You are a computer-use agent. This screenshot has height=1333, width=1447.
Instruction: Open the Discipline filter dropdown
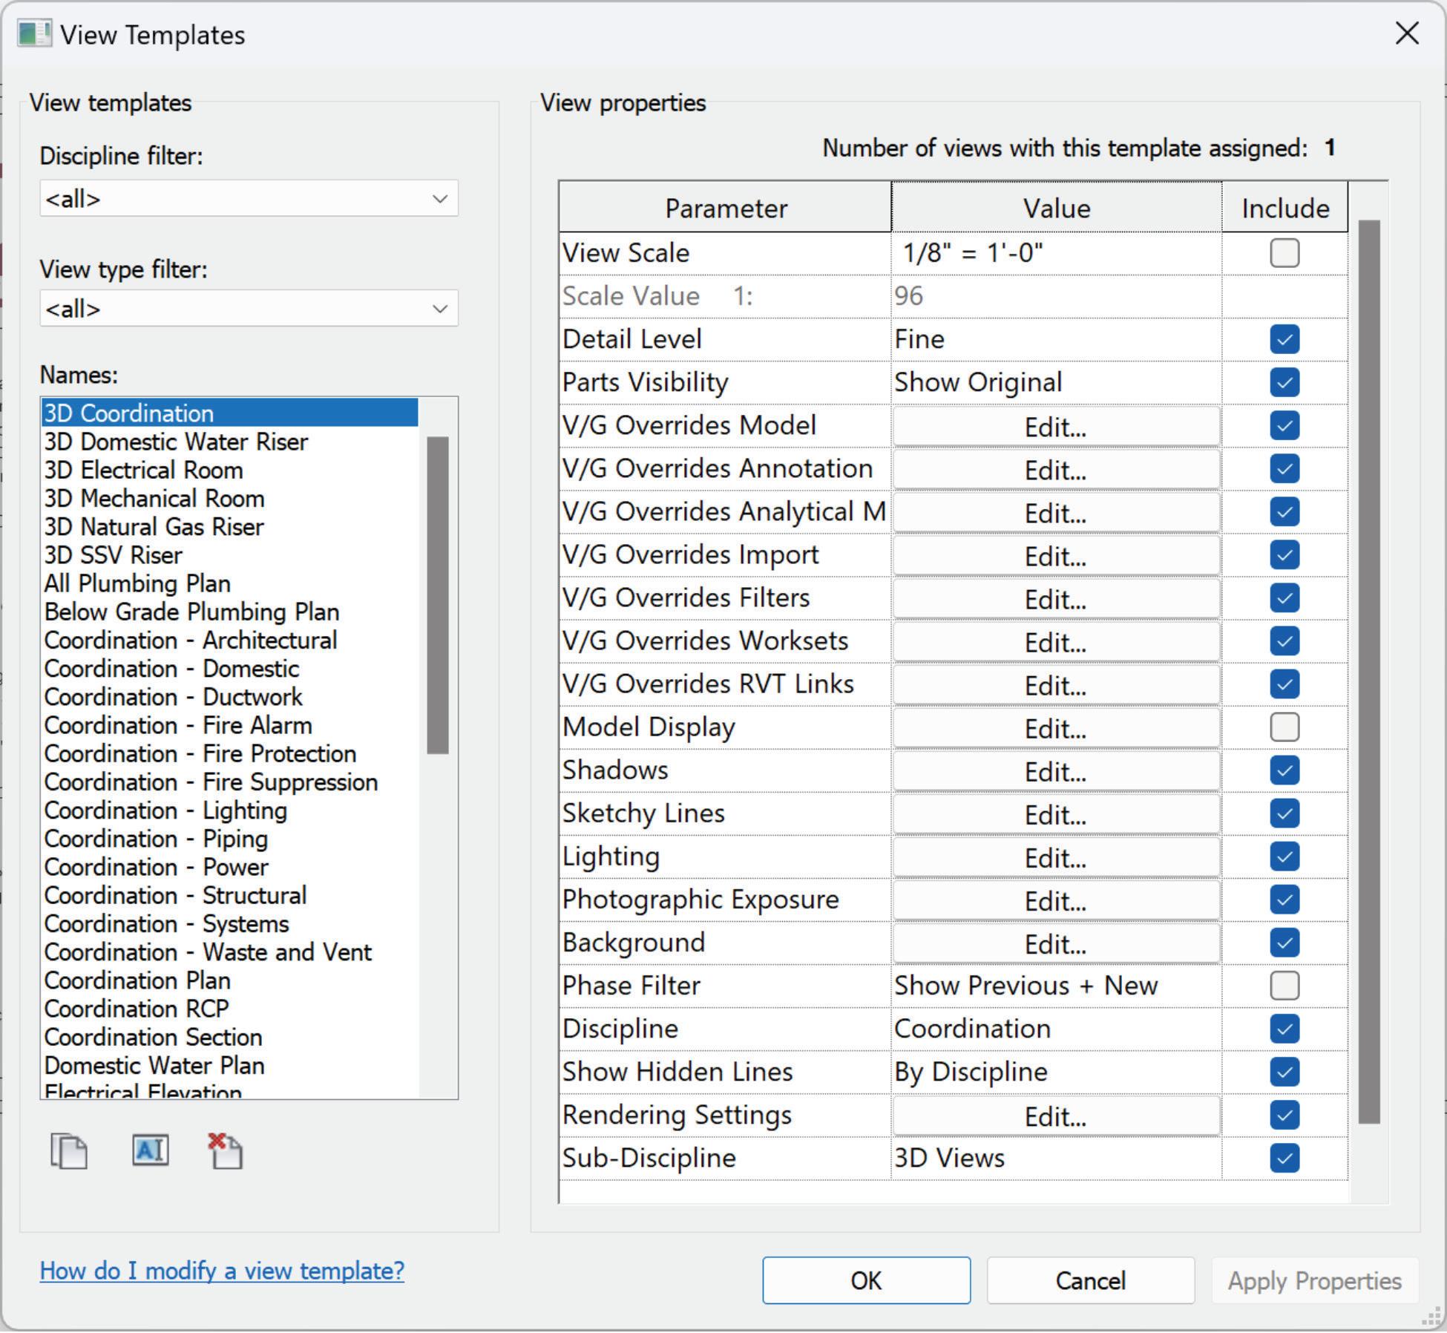click(249, 199)
